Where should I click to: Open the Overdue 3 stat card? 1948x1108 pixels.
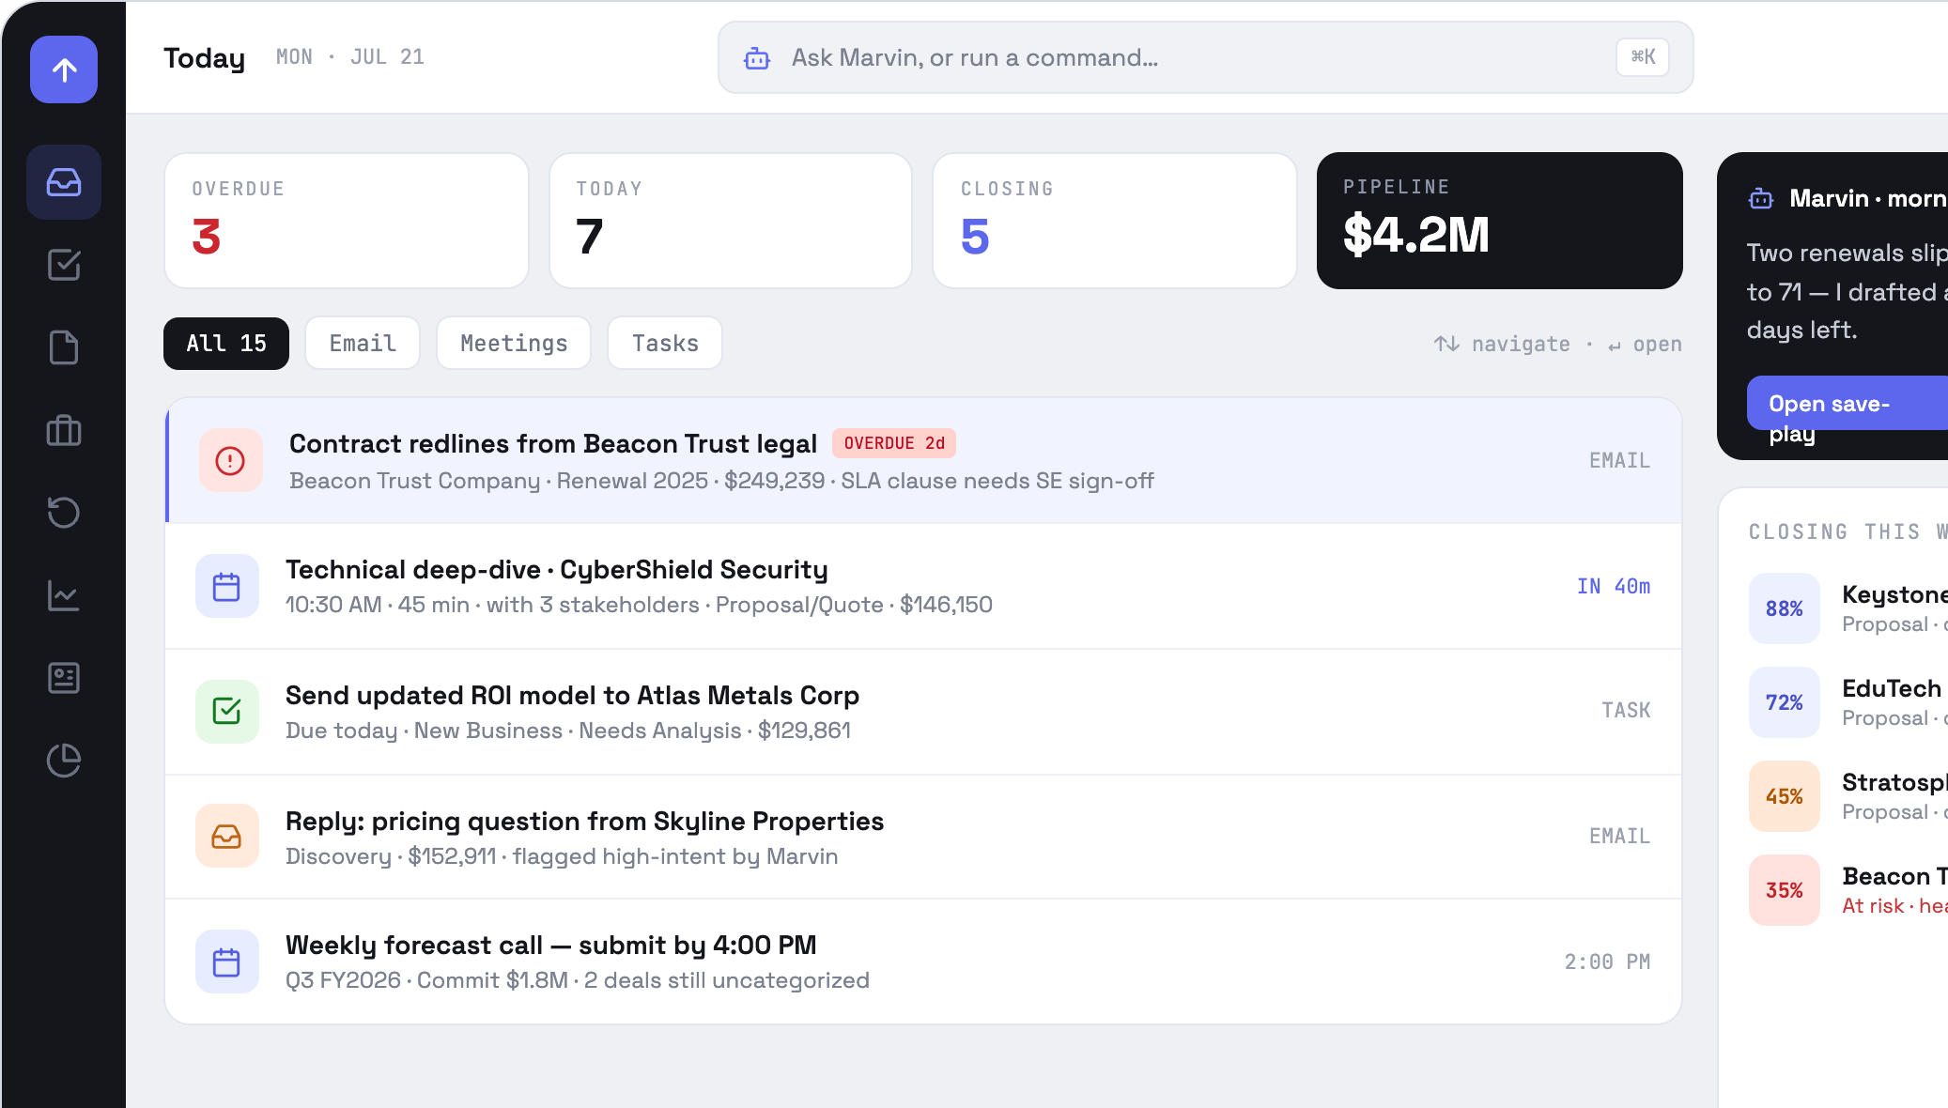point(347,221)
